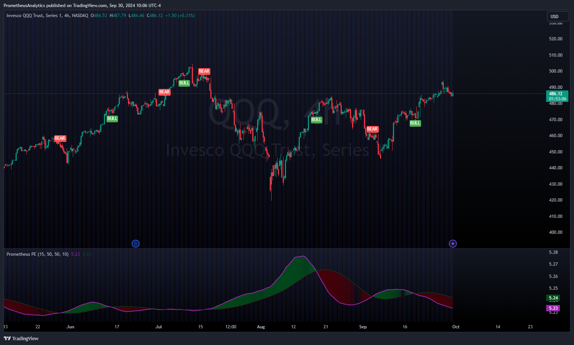The image size is (574, 345).
Task: Click the 400.00 price axis label
Action: click(555, 232)
